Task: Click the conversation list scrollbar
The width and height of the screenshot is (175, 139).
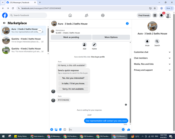Action: click(x=48, y=40)
